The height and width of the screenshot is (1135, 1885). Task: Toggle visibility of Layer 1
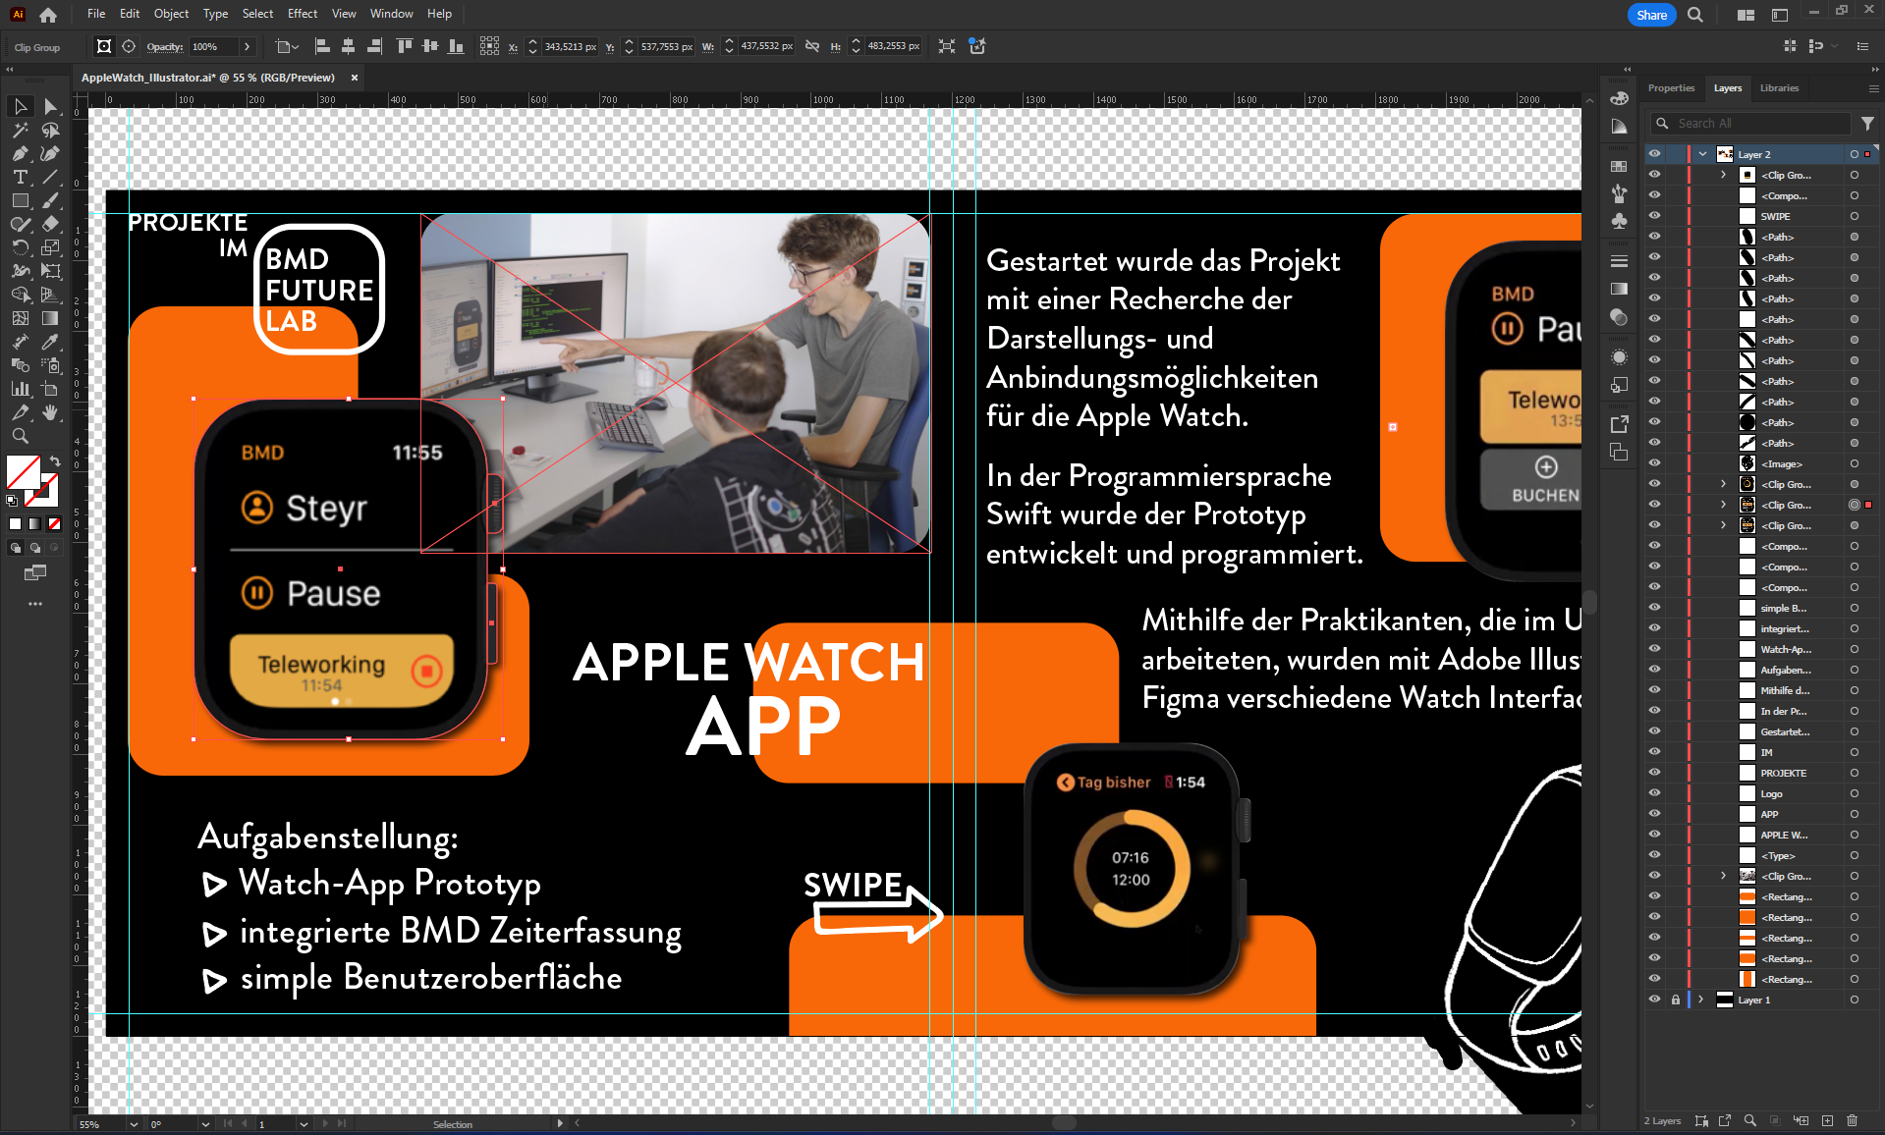(x=1655, y=1000)
